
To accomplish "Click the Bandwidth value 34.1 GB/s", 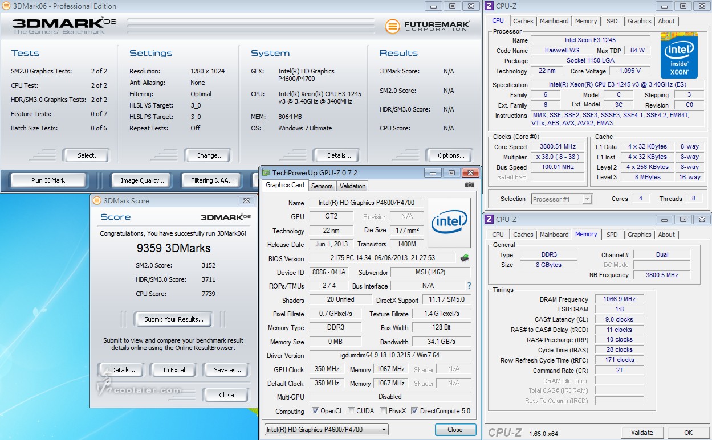I will coord(441,342).
